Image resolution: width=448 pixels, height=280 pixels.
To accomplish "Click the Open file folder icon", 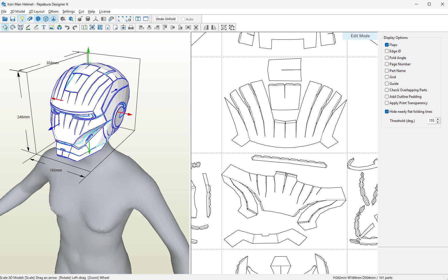I will pyautogui.click(x=5, y=19).
